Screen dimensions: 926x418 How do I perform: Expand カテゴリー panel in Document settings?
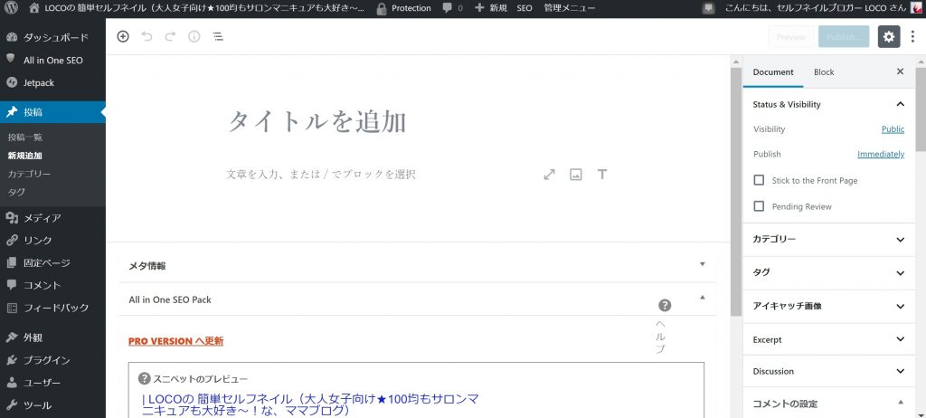tap(828, 240)
